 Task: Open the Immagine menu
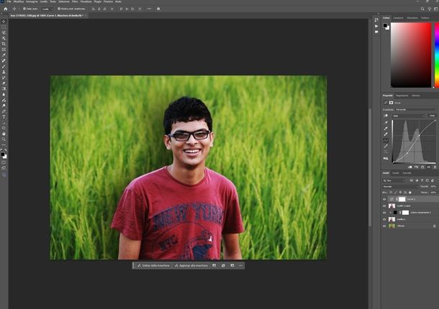coord(32,1)
